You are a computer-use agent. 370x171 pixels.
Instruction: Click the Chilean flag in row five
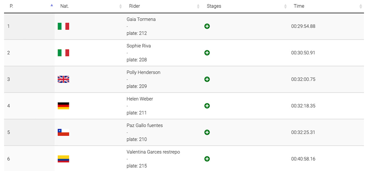tap(63, 132)
